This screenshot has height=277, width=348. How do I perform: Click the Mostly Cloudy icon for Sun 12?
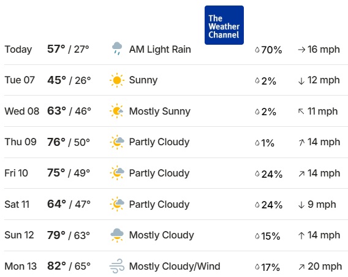[x=117, y=235]
